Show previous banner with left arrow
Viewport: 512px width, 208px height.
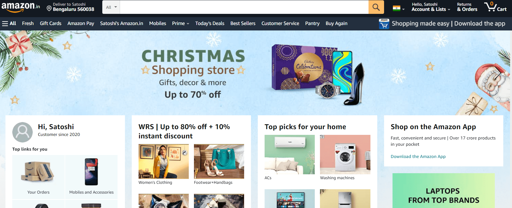tap(11, 73)
